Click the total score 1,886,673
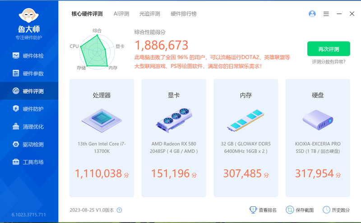 coord(162,45)
